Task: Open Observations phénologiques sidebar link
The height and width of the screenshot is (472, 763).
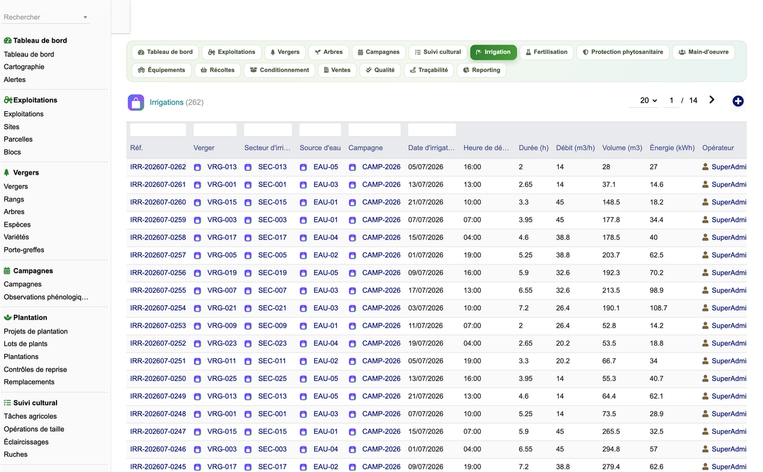Action: point(46,297)
